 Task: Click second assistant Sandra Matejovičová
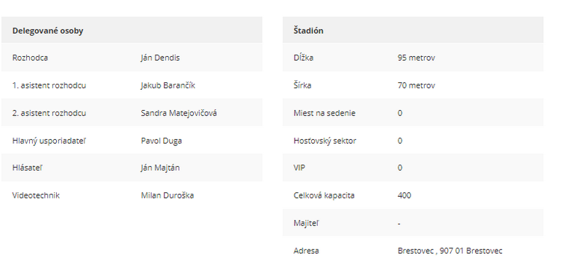point(179,113)
